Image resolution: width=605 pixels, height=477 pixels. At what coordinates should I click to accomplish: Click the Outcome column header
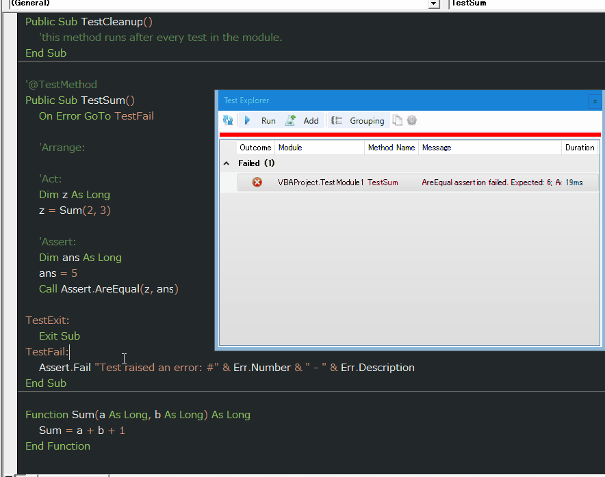click(255, 147)
